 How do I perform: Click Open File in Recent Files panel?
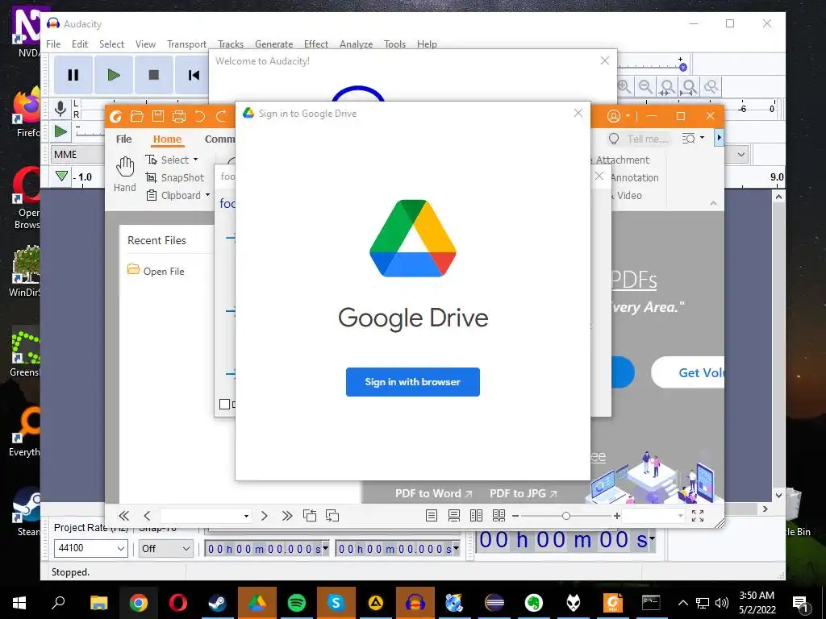156,271
